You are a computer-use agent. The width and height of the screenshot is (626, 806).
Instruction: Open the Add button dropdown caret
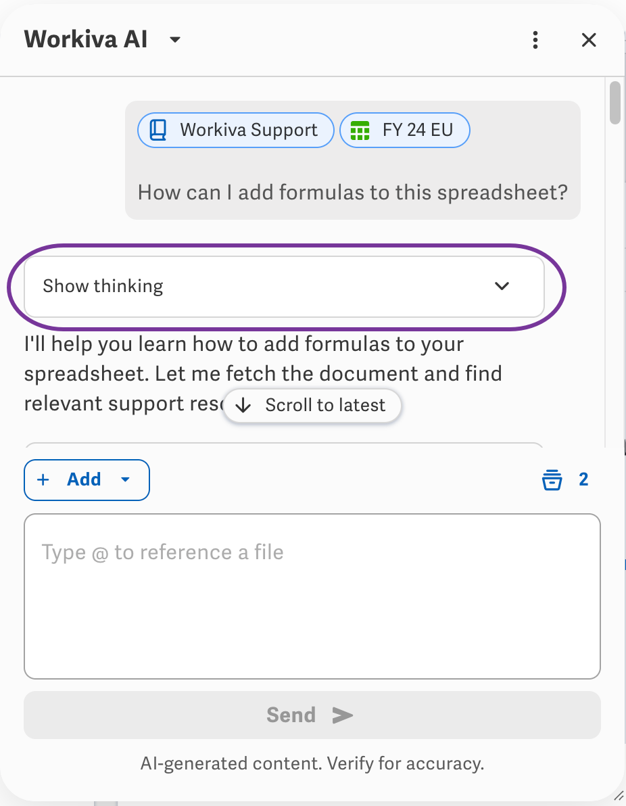pyautogui.click(x=125, y=479)
